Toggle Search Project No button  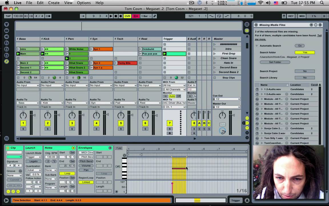(305, 71)
